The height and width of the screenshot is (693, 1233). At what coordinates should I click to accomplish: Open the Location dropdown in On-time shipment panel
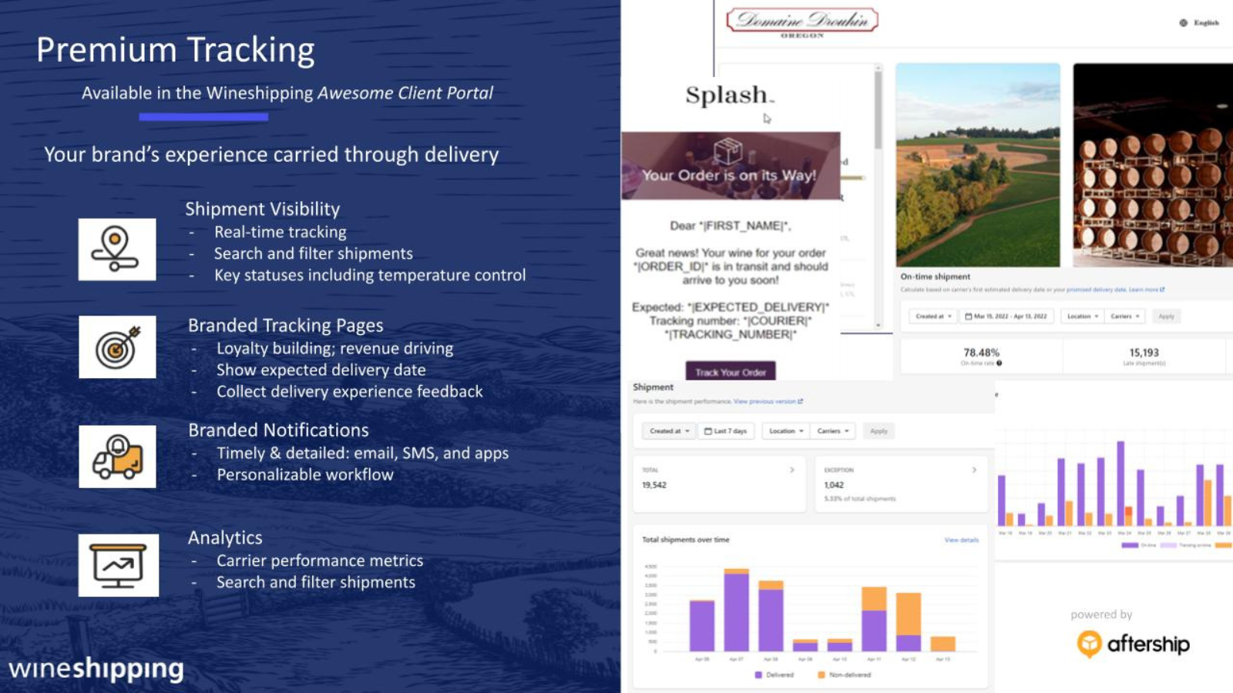coord(1083,316)
